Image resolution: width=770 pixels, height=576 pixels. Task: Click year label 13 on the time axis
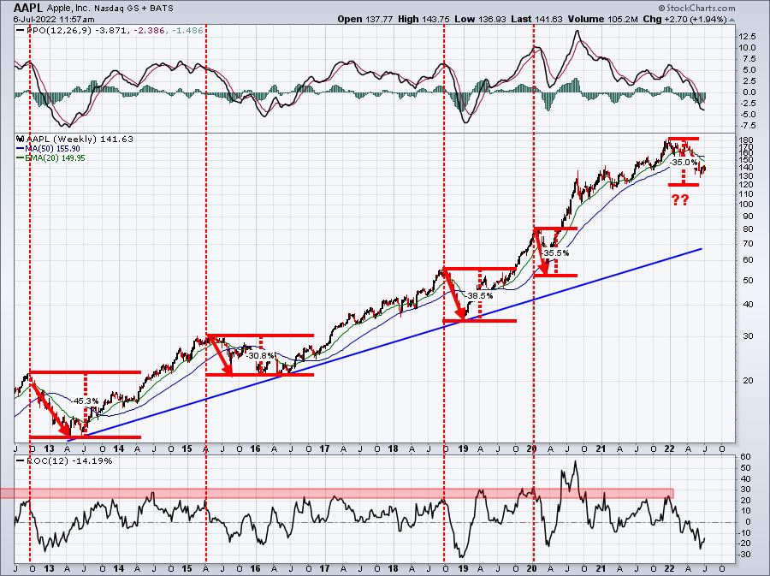[x=49, y=448]
